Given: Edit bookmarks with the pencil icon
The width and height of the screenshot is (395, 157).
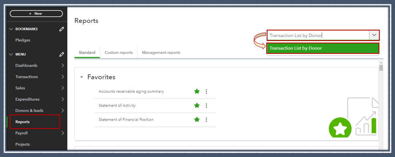Looking at the screenshot, I should click(61, 29).
